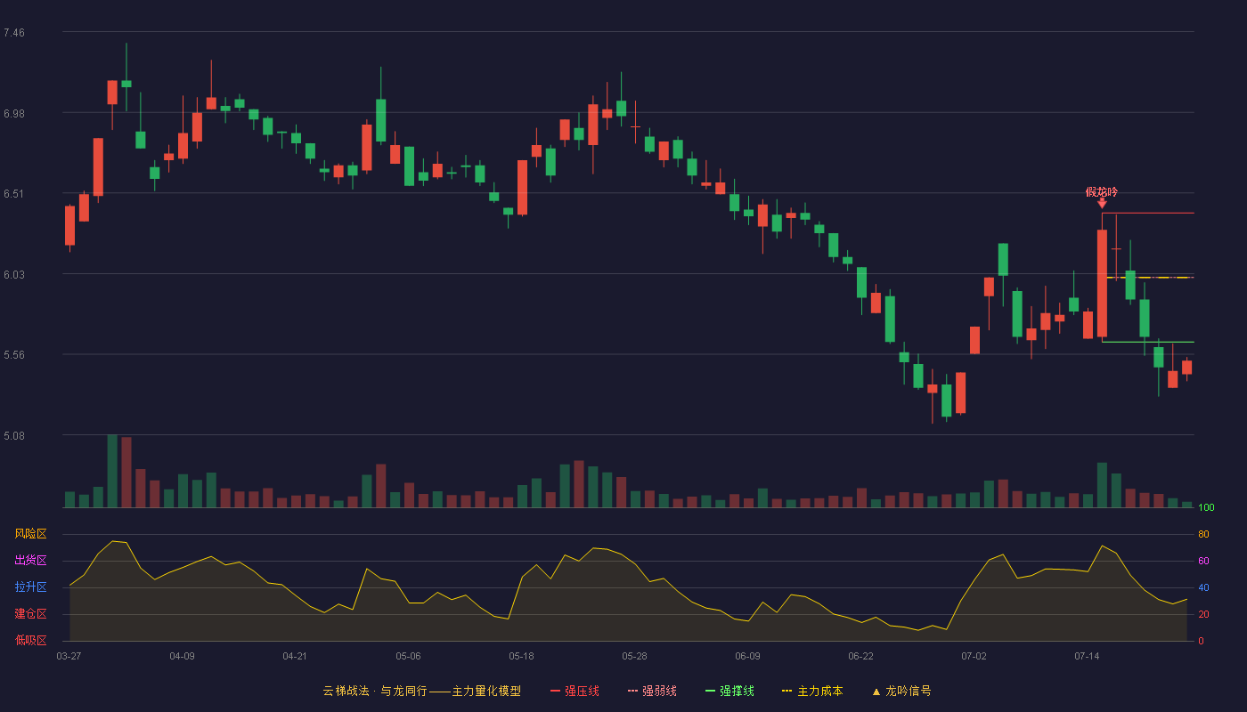Click the 03-27 date label

(69, 656)
